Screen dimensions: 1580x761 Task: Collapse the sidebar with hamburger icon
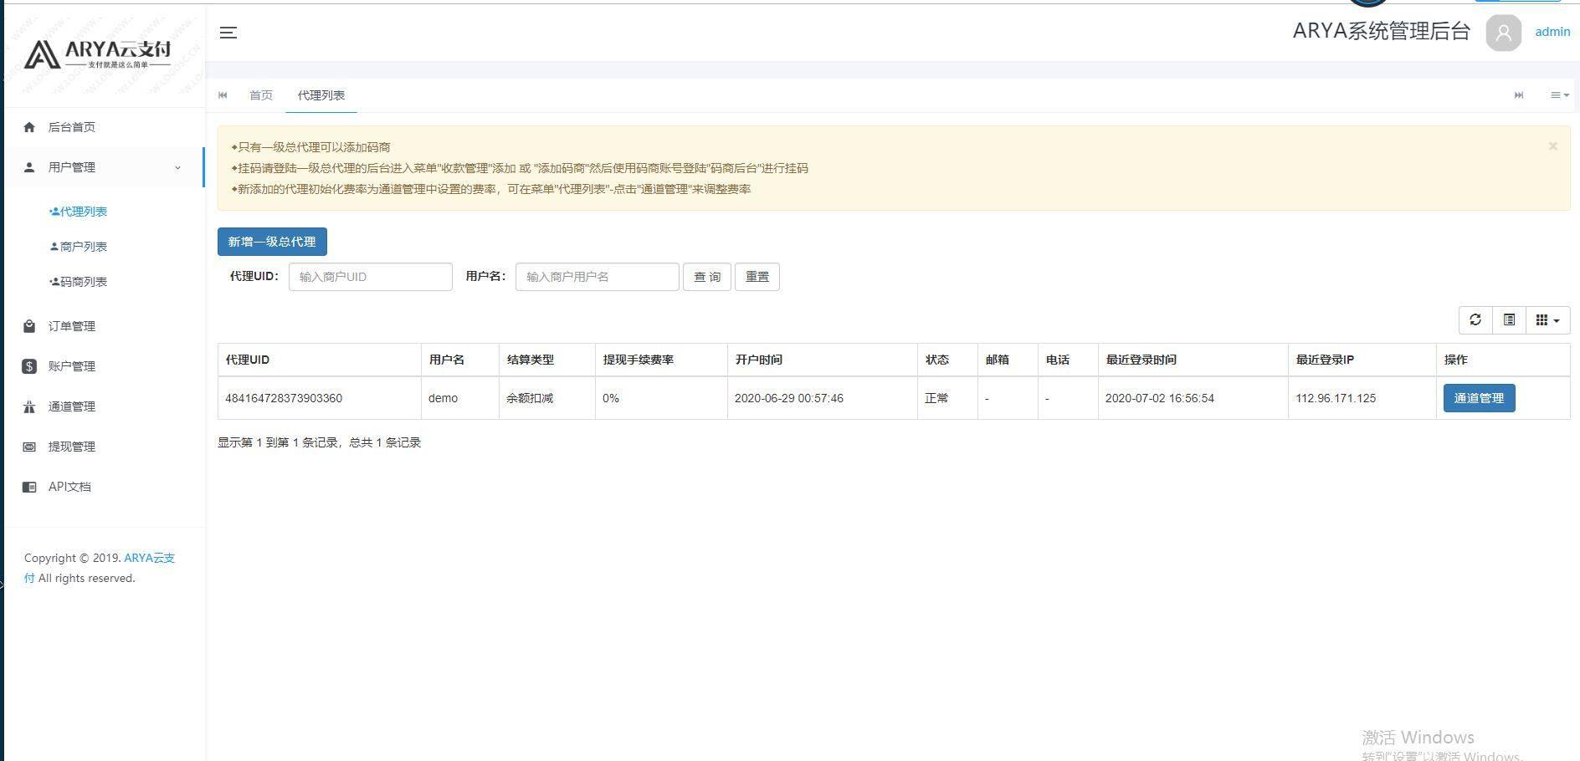(227, 33)
